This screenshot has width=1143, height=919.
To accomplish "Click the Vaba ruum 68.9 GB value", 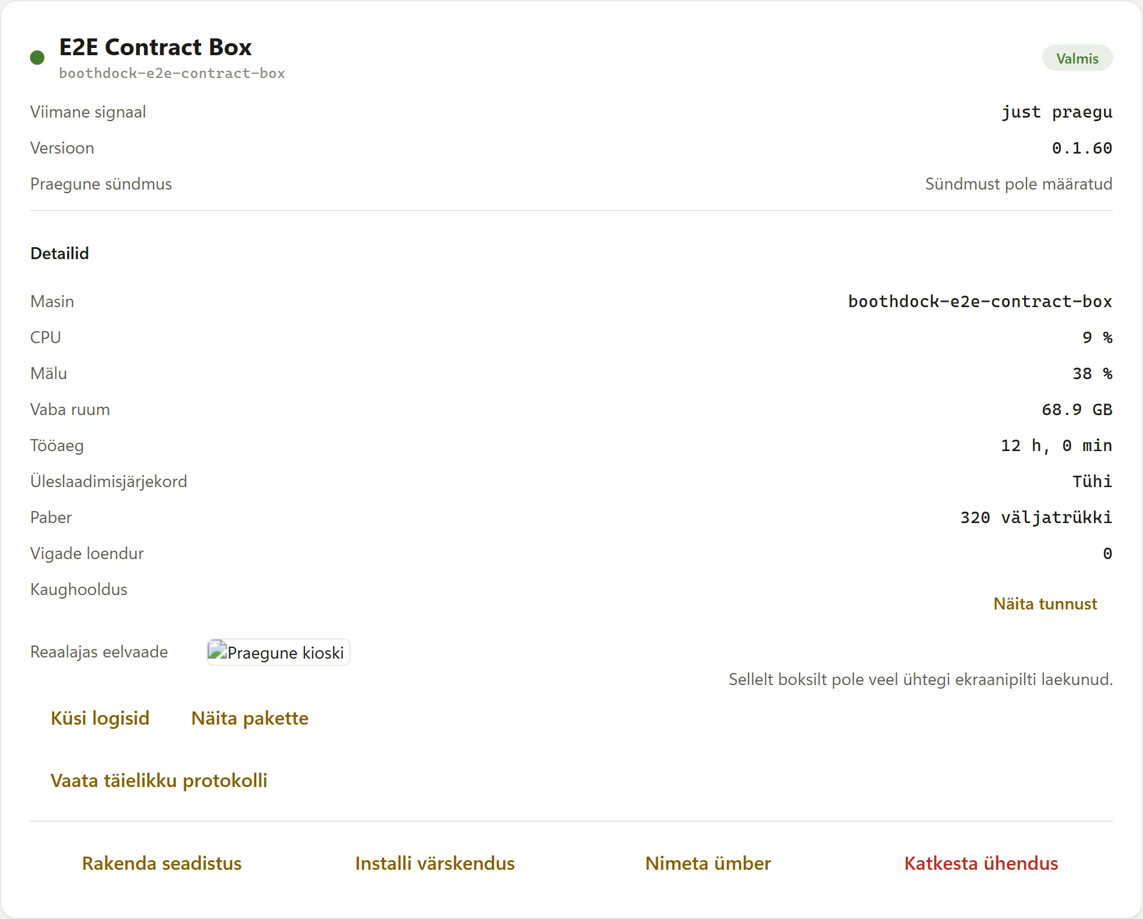I will [1077, 410].
